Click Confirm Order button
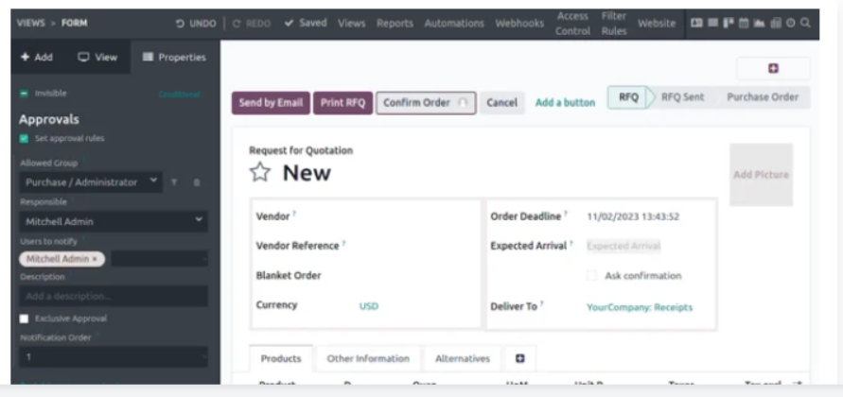Screen dimensions: 843x397 426,103
